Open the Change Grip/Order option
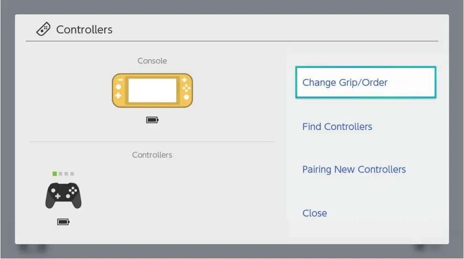 (366, 83)
